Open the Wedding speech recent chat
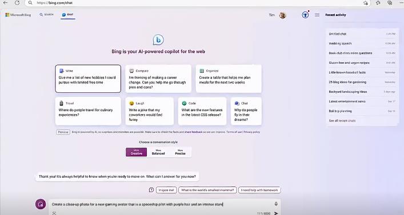Viewport: 404px width, 215px height. tap(340, 43)
